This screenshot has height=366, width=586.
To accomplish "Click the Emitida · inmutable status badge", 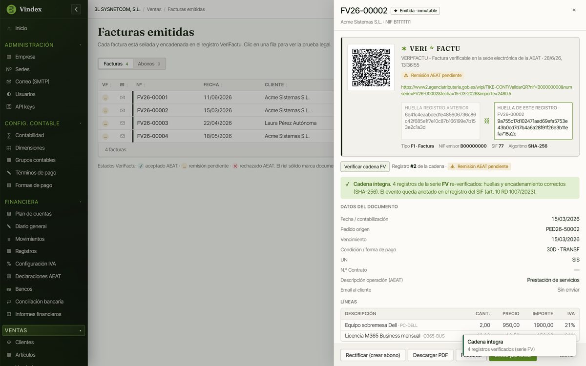I will tap(415, 11).
